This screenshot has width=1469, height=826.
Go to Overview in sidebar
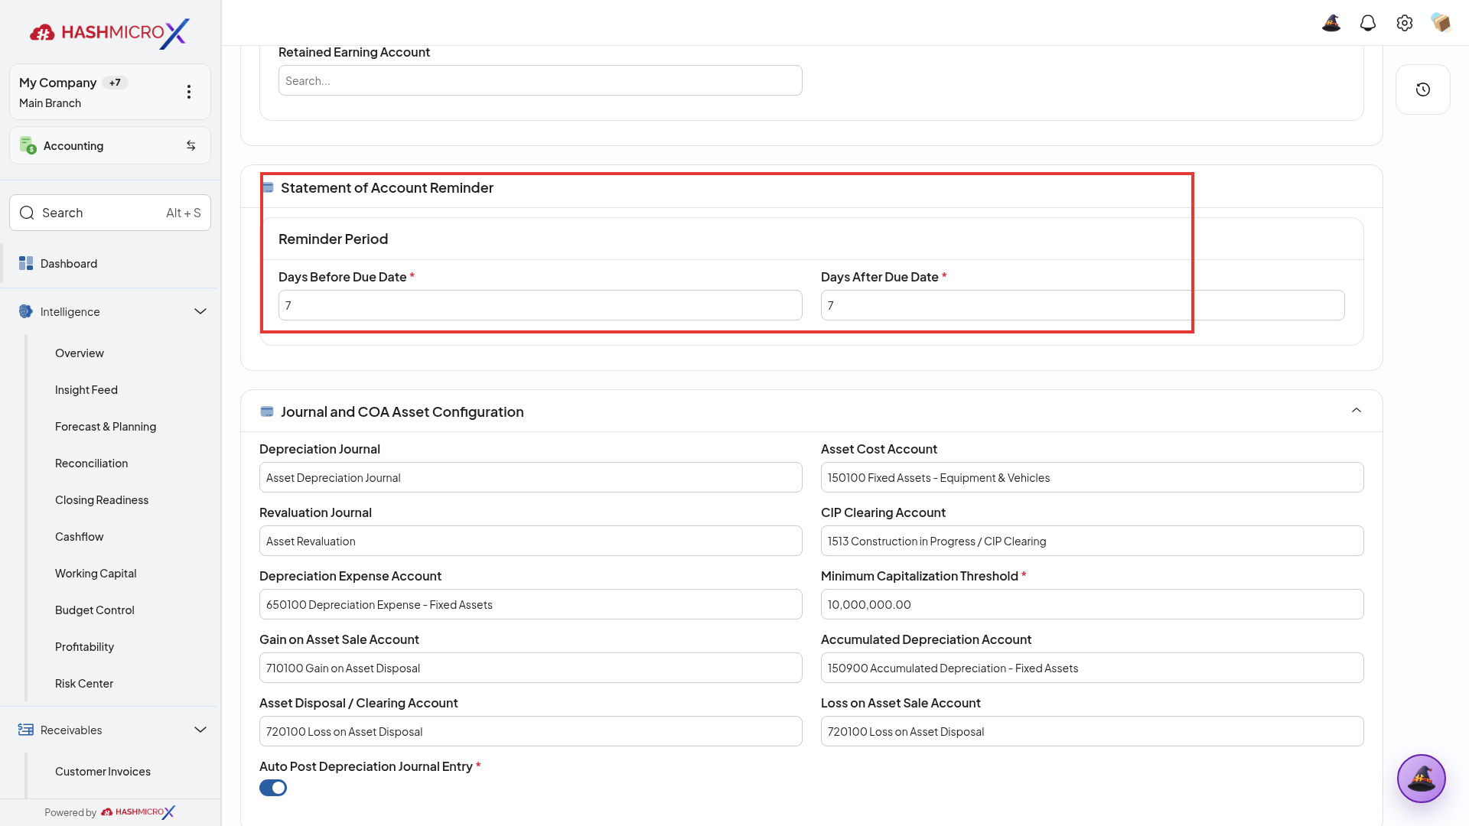click(80, 353)
